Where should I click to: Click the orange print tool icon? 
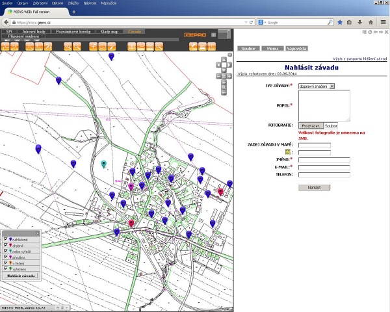[x=202, y=47]
